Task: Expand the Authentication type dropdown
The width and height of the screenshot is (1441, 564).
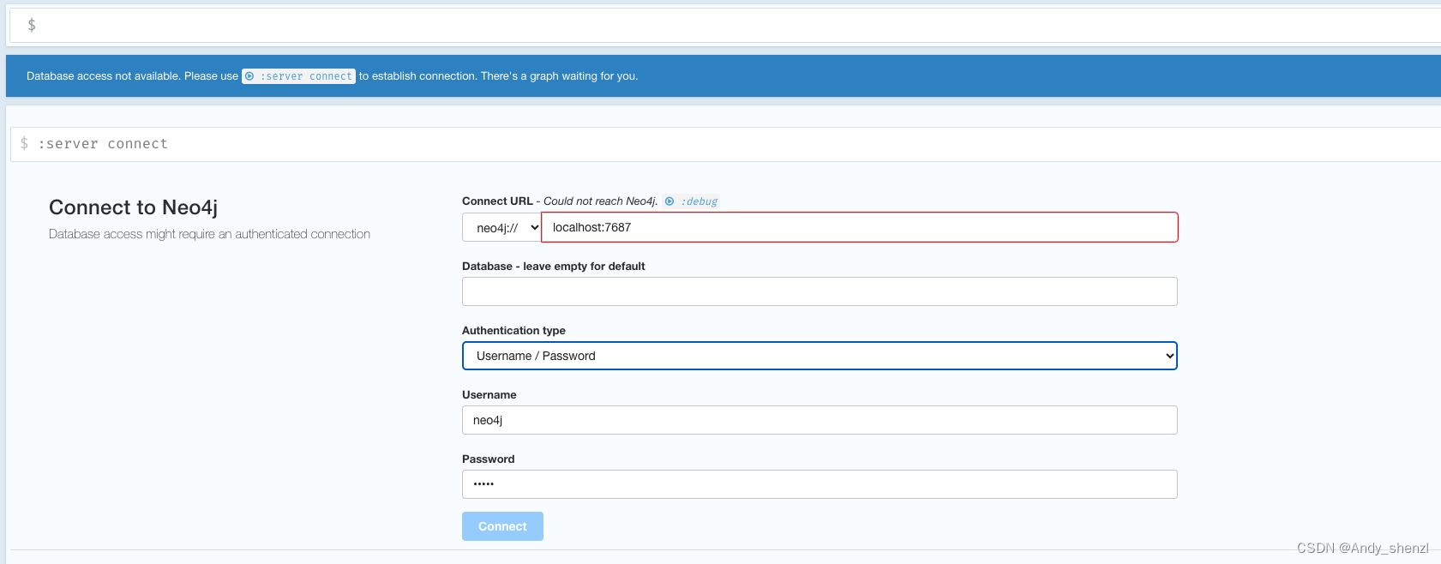Action: click(820, 356)
